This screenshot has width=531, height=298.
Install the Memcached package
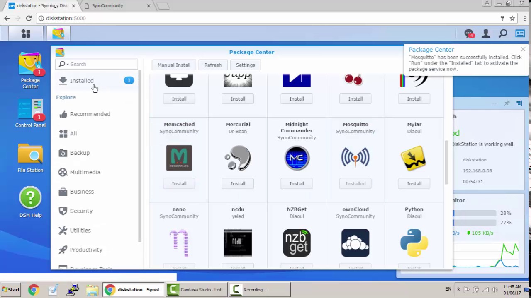(179, 183)
